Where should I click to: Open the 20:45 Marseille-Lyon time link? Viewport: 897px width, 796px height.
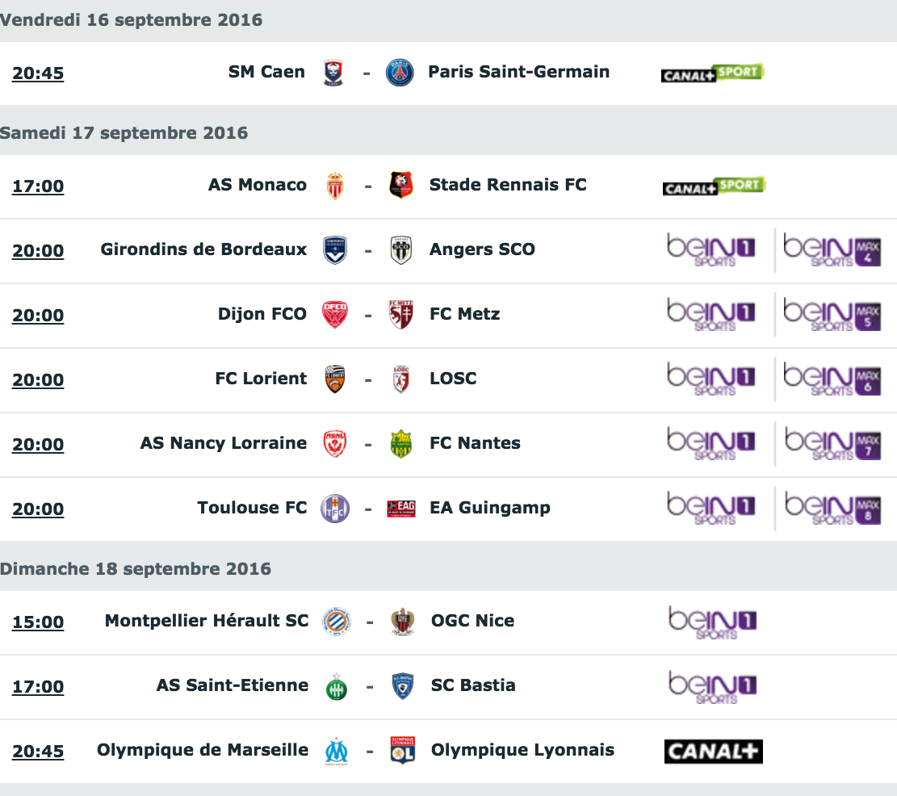38,752
